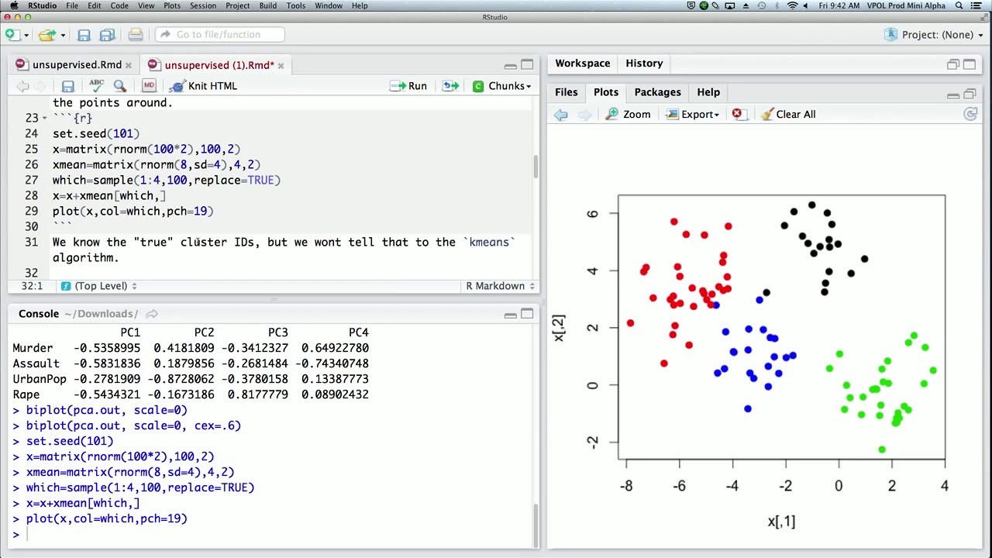Open the Packages tab
The height and width of the screenshot is (558, 992).
657,92
